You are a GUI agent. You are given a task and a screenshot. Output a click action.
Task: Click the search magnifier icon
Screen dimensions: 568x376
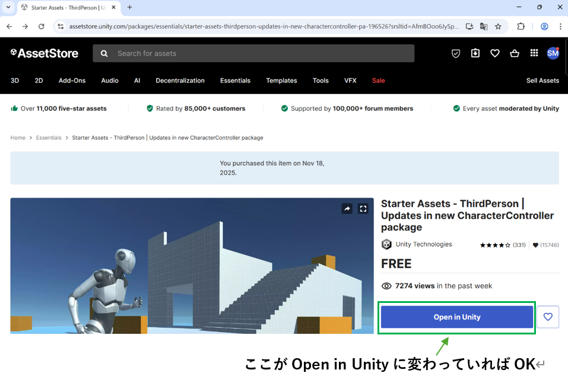click(104, 53)
